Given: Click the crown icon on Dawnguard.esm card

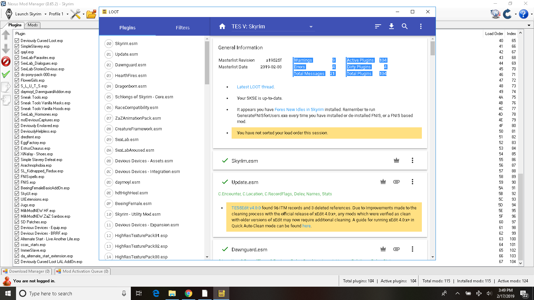Looking at the screenshot, I should tap(383, 249).
